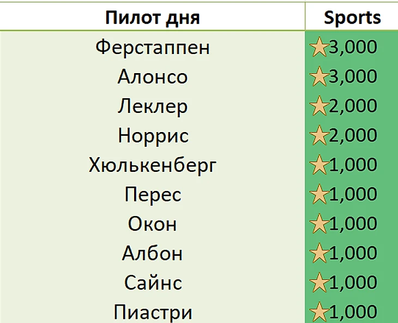Select the Алонсо name cell
398x323 pixels.
coord(153,77)
